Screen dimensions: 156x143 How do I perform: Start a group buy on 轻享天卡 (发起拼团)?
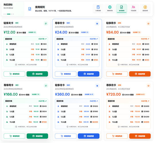37,74
